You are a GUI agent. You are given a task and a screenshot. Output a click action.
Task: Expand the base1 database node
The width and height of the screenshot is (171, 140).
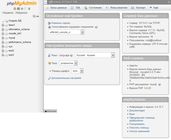pyautogui.click(x=3, y=25)
